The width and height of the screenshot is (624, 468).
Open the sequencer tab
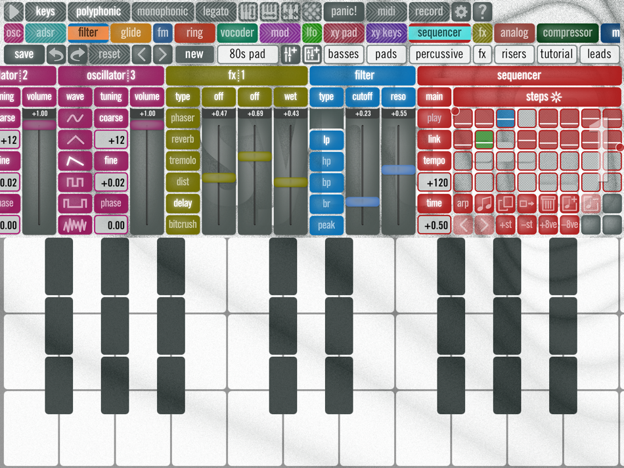pyautogui.click(x=441, y=32)
